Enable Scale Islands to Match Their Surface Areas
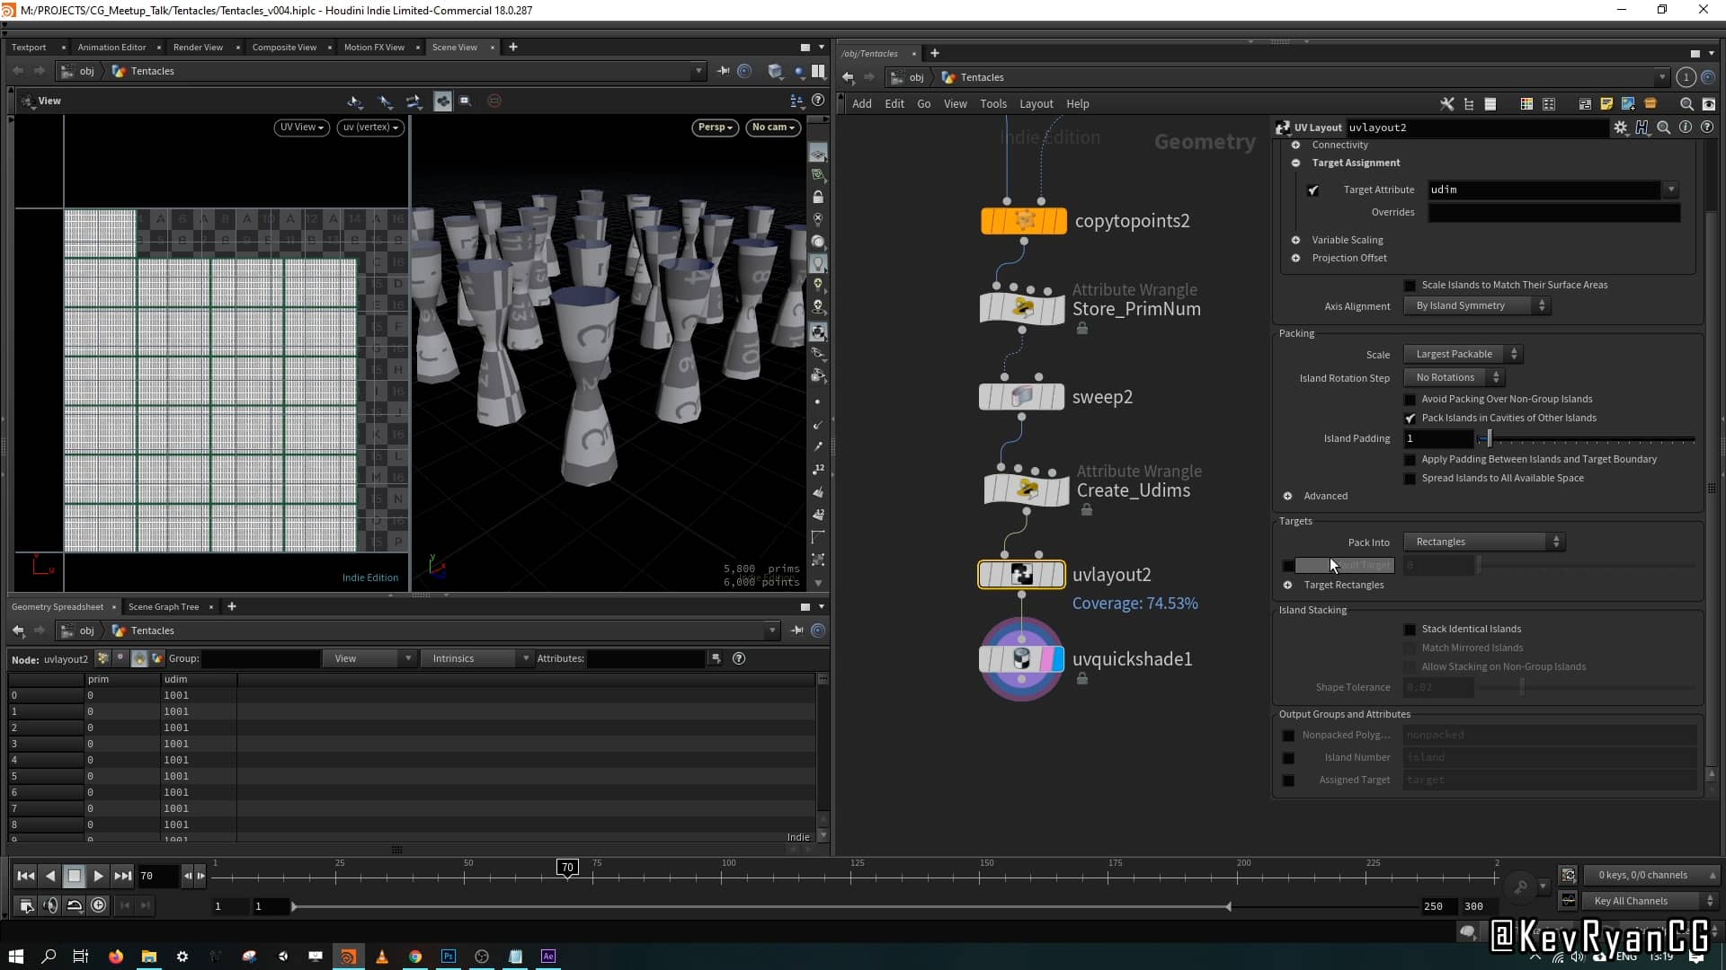The width and height of the screenshot is (1726, 970). click(x=1410, y=286)
